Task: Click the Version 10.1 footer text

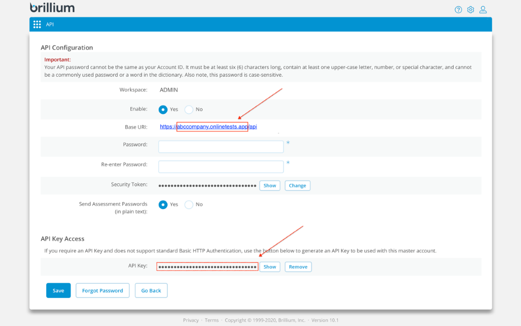Action: click(325, 320)
